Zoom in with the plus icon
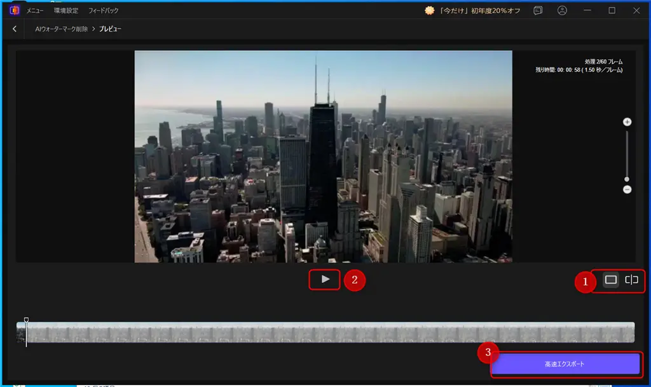The image size is (651, 387). pyautogui.click(x=627, y=121)
